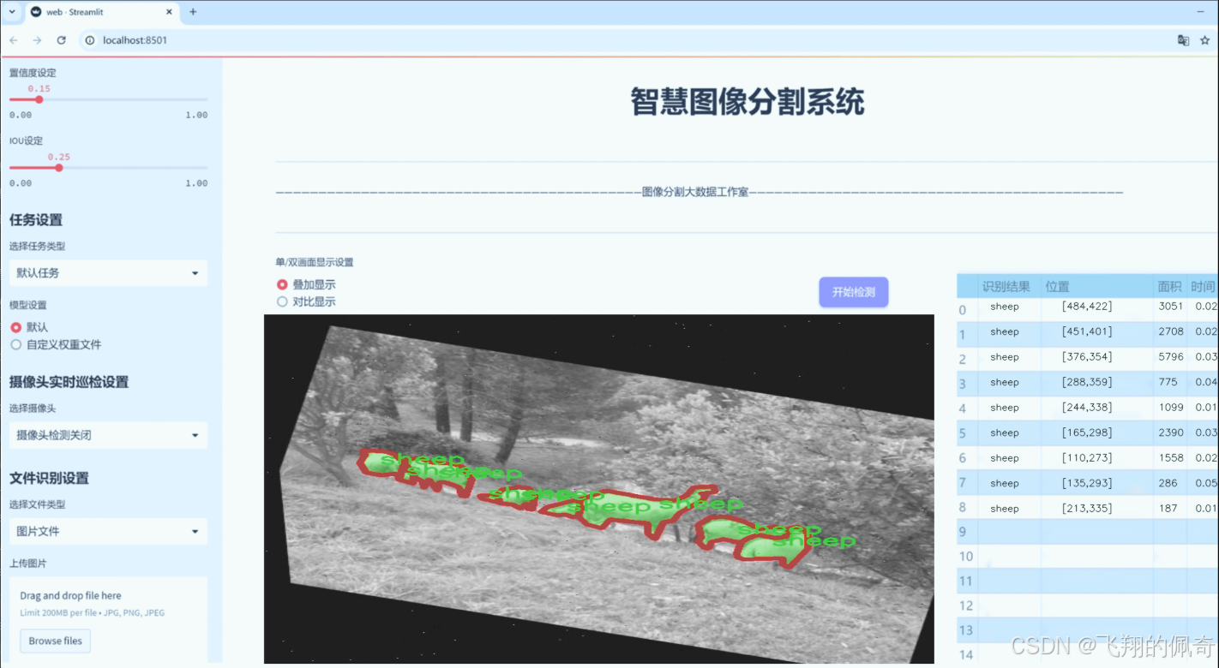Open a new browser tab
The height and width of the screenshot is (668, 1219).
193,12
